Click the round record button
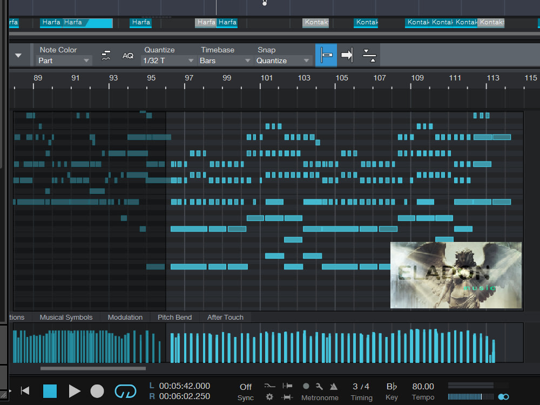540x405 pixels. tap(97, 391)
